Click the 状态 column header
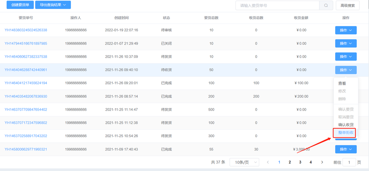This screenshot has width=369, height=171. 167,18
